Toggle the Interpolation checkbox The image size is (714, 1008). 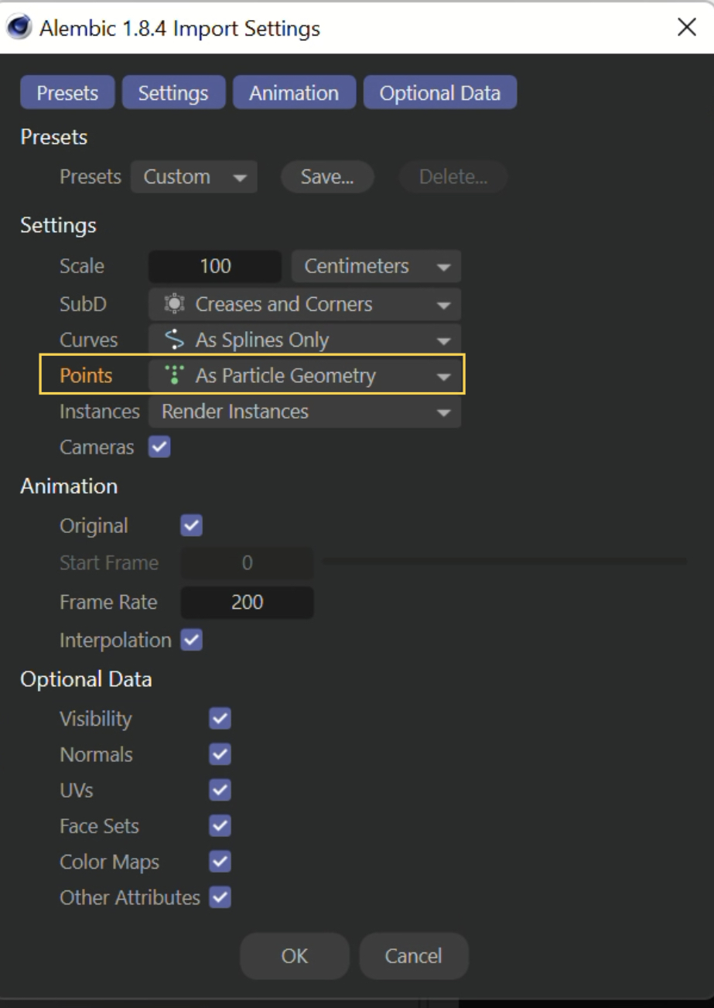(191, 641)
